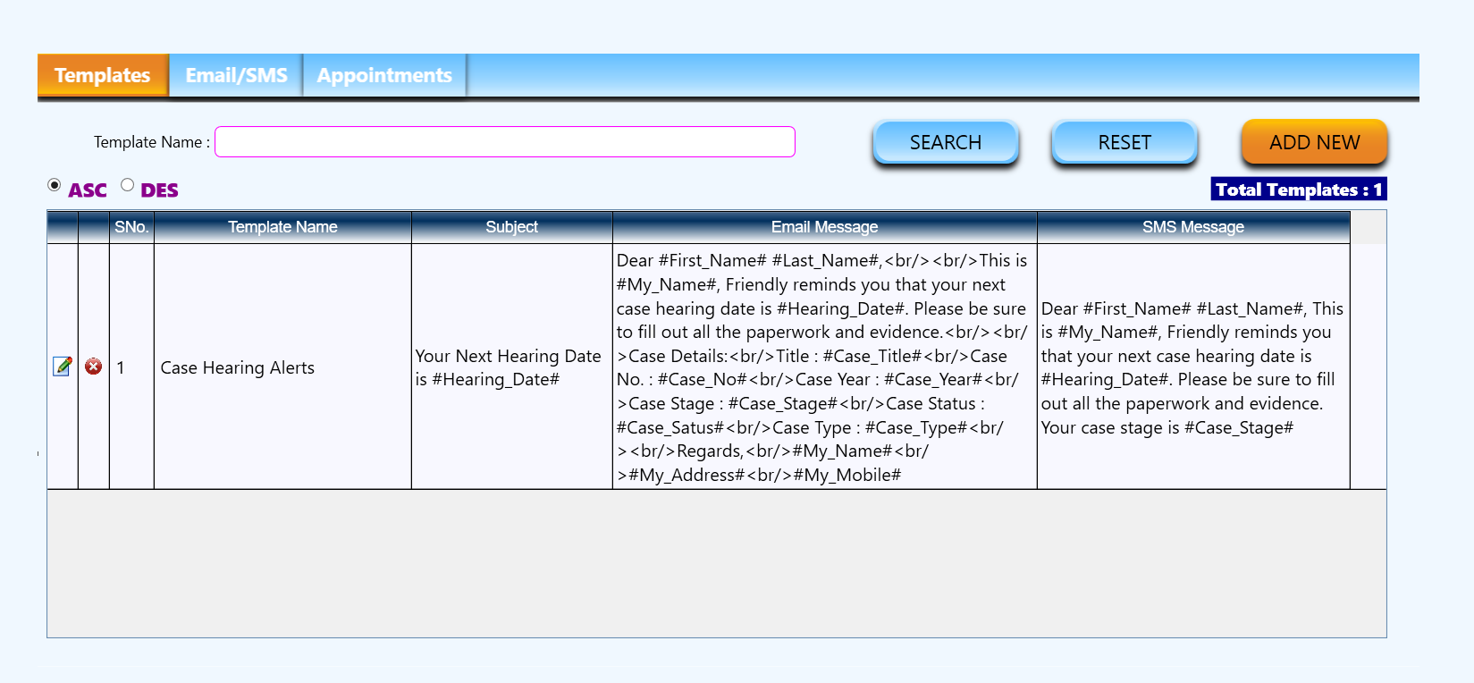1474x683 pixels.
Task: Click ADD NEW to create a template
Action: [x=1314, y=143]
